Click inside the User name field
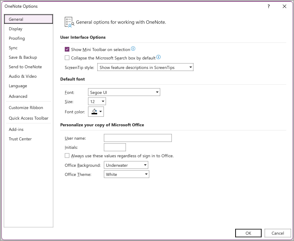Image resolution: width=294 pixels, height=241 pixels. pyautogui.click(x=137, y=138)
